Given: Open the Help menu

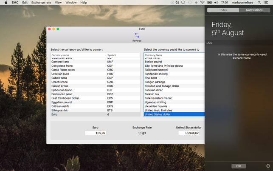Looking at the screenshot, I should point(84,3).
